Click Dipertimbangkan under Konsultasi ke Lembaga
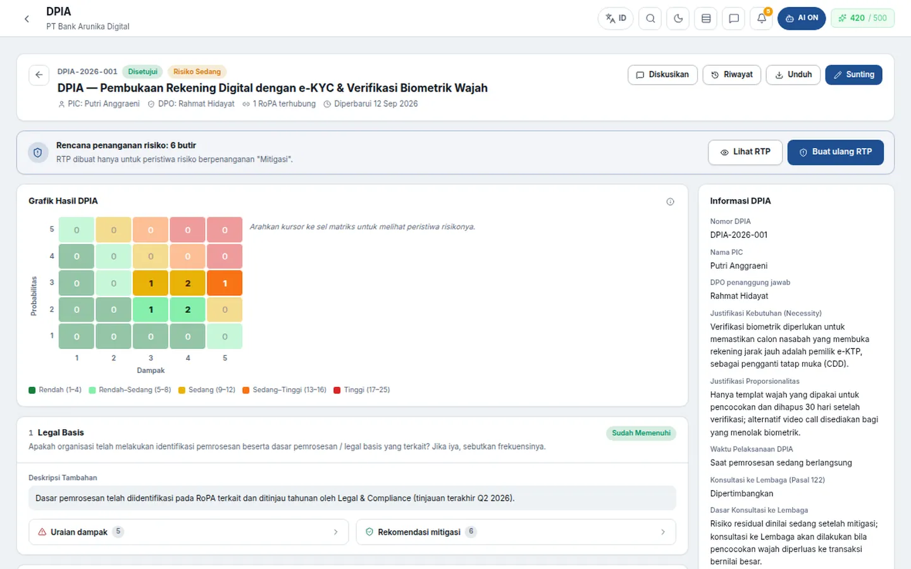 741,494
